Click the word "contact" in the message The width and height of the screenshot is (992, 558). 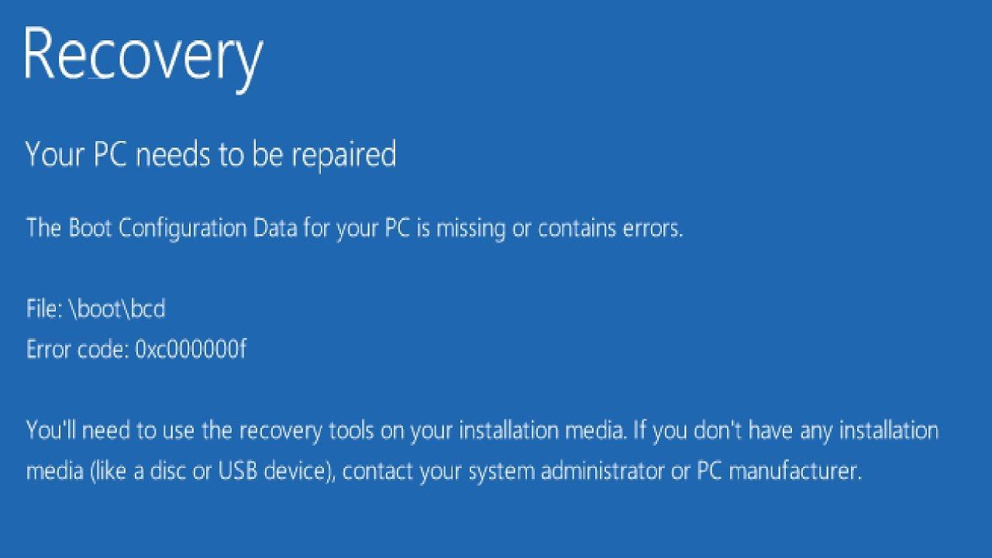(x=377, y=470)
